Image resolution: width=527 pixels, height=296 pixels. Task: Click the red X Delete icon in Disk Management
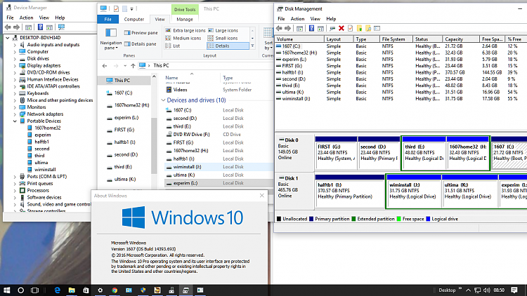click(x=341, y=29)
